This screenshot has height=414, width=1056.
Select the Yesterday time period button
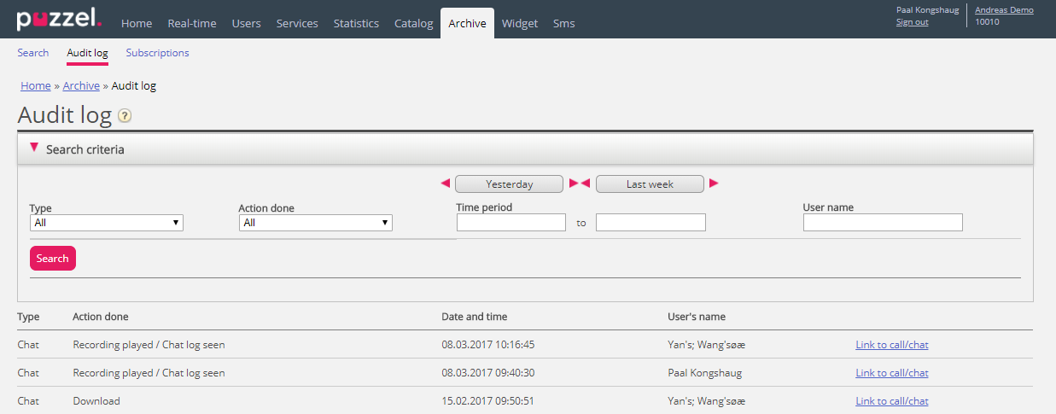(509, 184)
